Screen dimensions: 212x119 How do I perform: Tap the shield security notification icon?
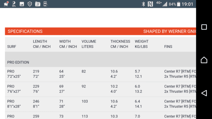30,4
